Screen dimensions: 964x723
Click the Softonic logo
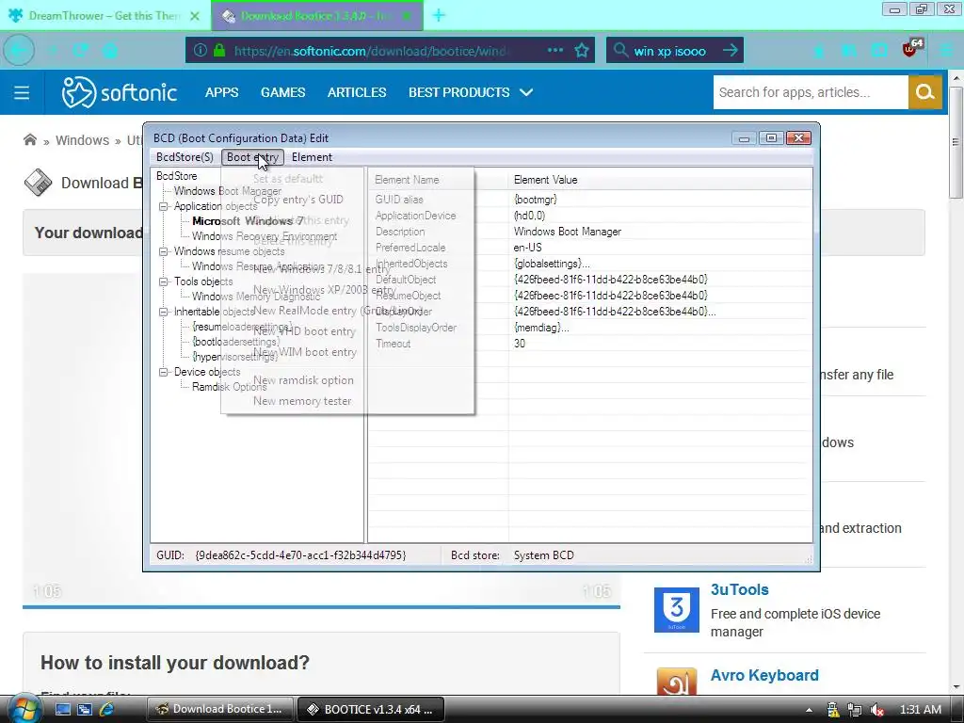(x=120, y=92)
